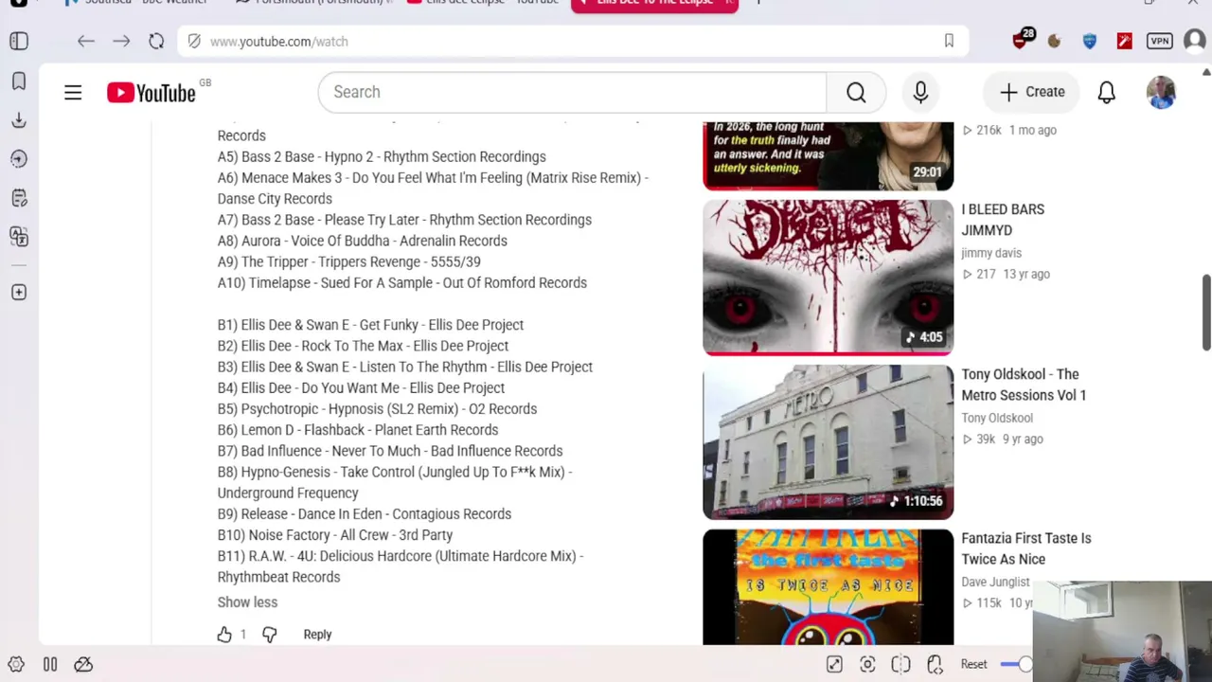Open the Create menu button
The image size is (1212, 682).
[x=1032, y=92]
